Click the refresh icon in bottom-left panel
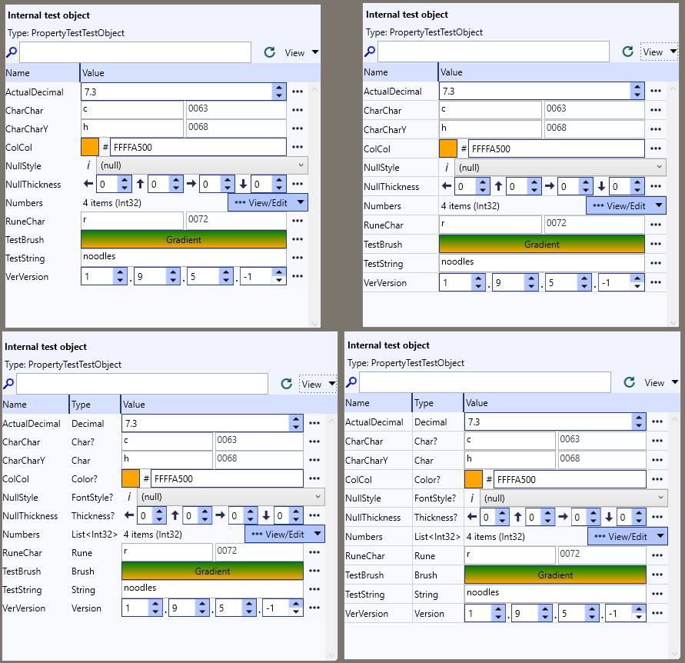Image resolution: width=685 pixels, height=663 pixels. [286, 384]
